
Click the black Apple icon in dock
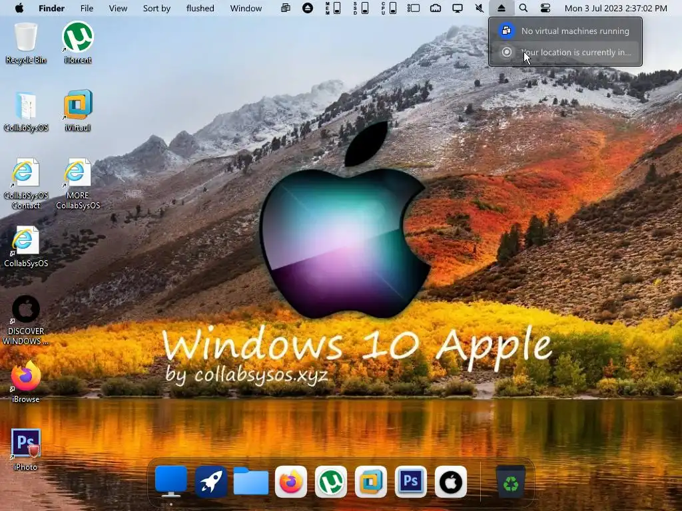click(451, 482)
